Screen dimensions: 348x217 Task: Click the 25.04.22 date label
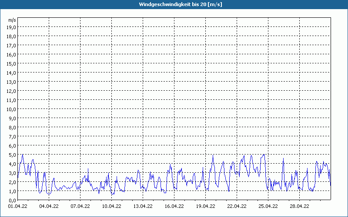268,207
